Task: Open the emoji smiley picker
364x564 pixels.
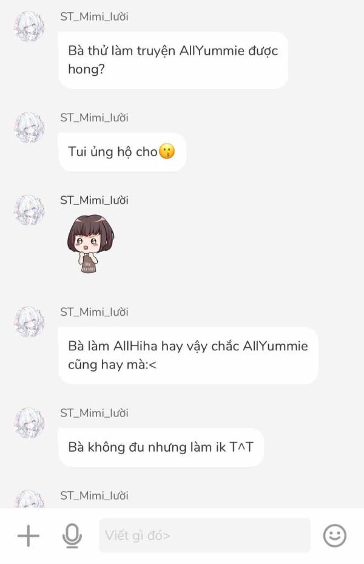Action: click(x=334, y=535)
